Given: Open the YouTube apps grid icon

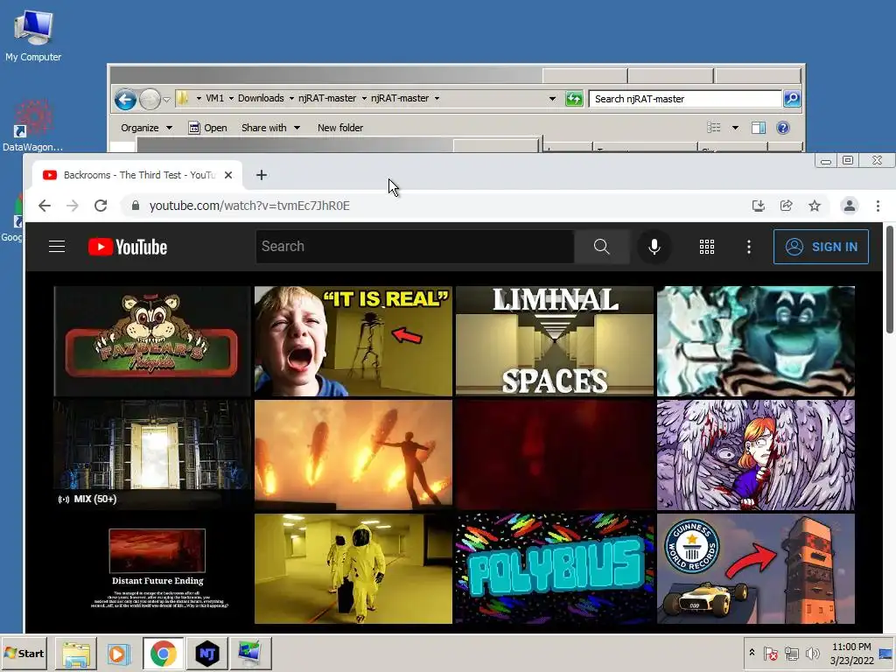Looking at the screenshot, I should pyautogui.click(x=707, y=246).
